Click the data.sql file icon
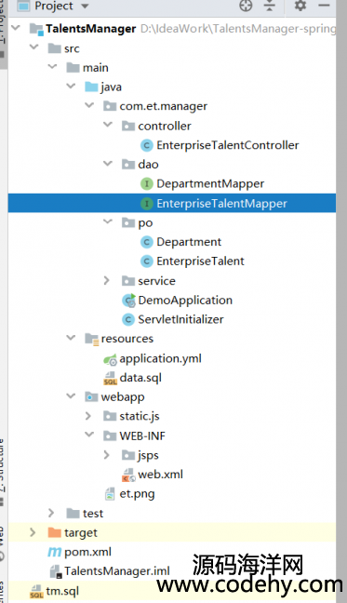The width and height of the screenshot is (347, 603). pyautogui.click(x=111, y=378)
